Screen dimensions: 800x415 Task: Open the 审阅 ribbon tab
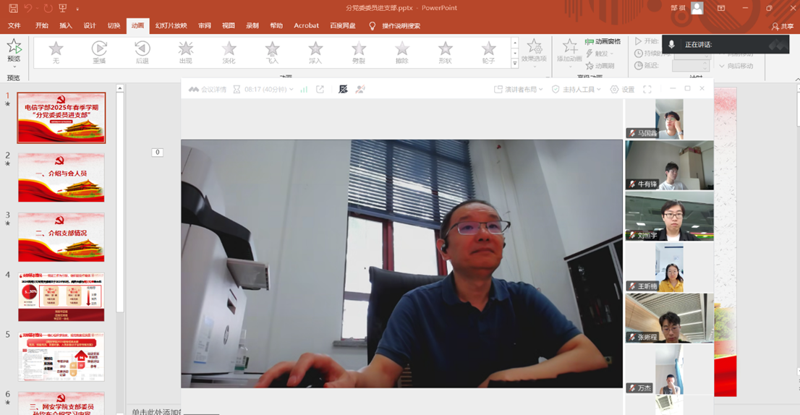(x=205, y=25)
